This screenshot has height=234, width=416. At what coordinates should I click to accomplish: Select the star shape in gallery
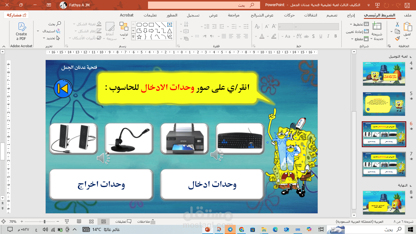click(x=139, y=37)
